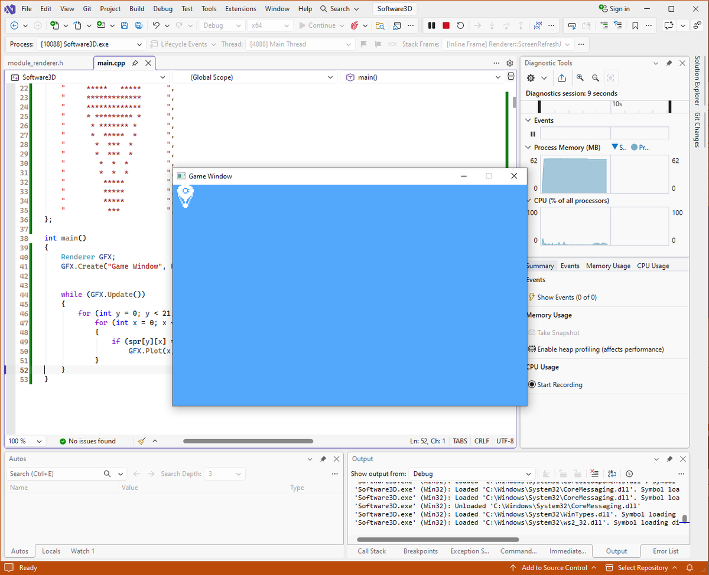Viewport: 709px width, 575px height.
Task: Click Select Repository in status bar
Action: coord(643,568)
